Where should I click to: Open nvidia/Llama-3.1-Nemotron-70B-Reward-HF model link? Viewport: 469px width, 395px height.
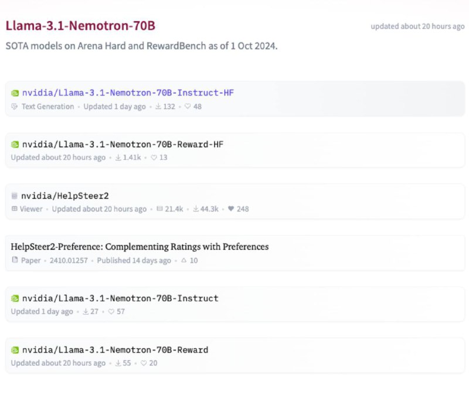pyautogui.click(x=123, y=144)
